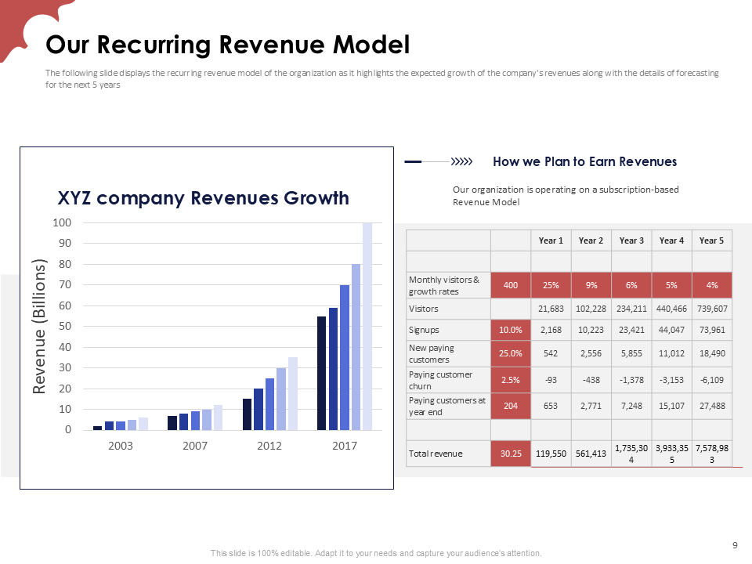Click the 'Year 5' column header
This screenshot has width=752, height=564.
712,240
